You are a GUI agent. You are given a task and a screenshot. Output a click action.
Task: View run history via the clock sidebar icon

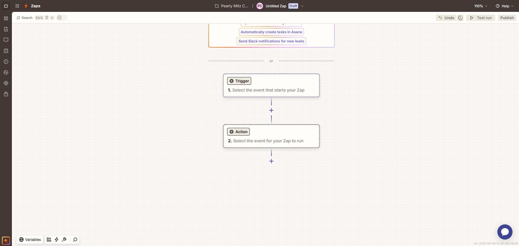[6, 62]
